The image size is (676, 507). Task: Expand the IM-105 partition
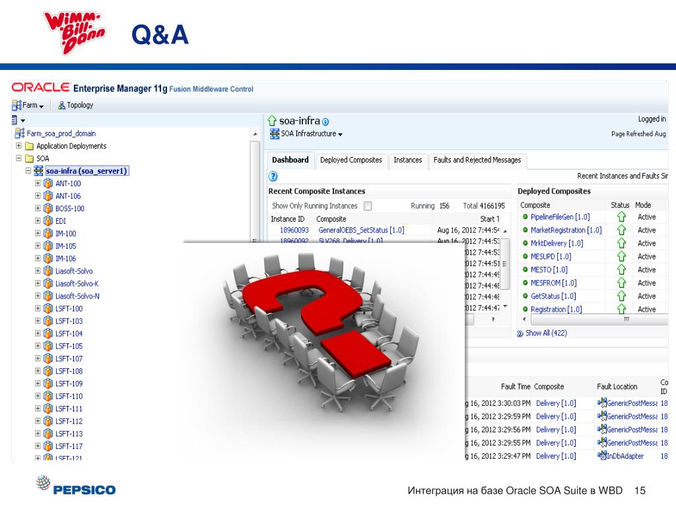38,246
